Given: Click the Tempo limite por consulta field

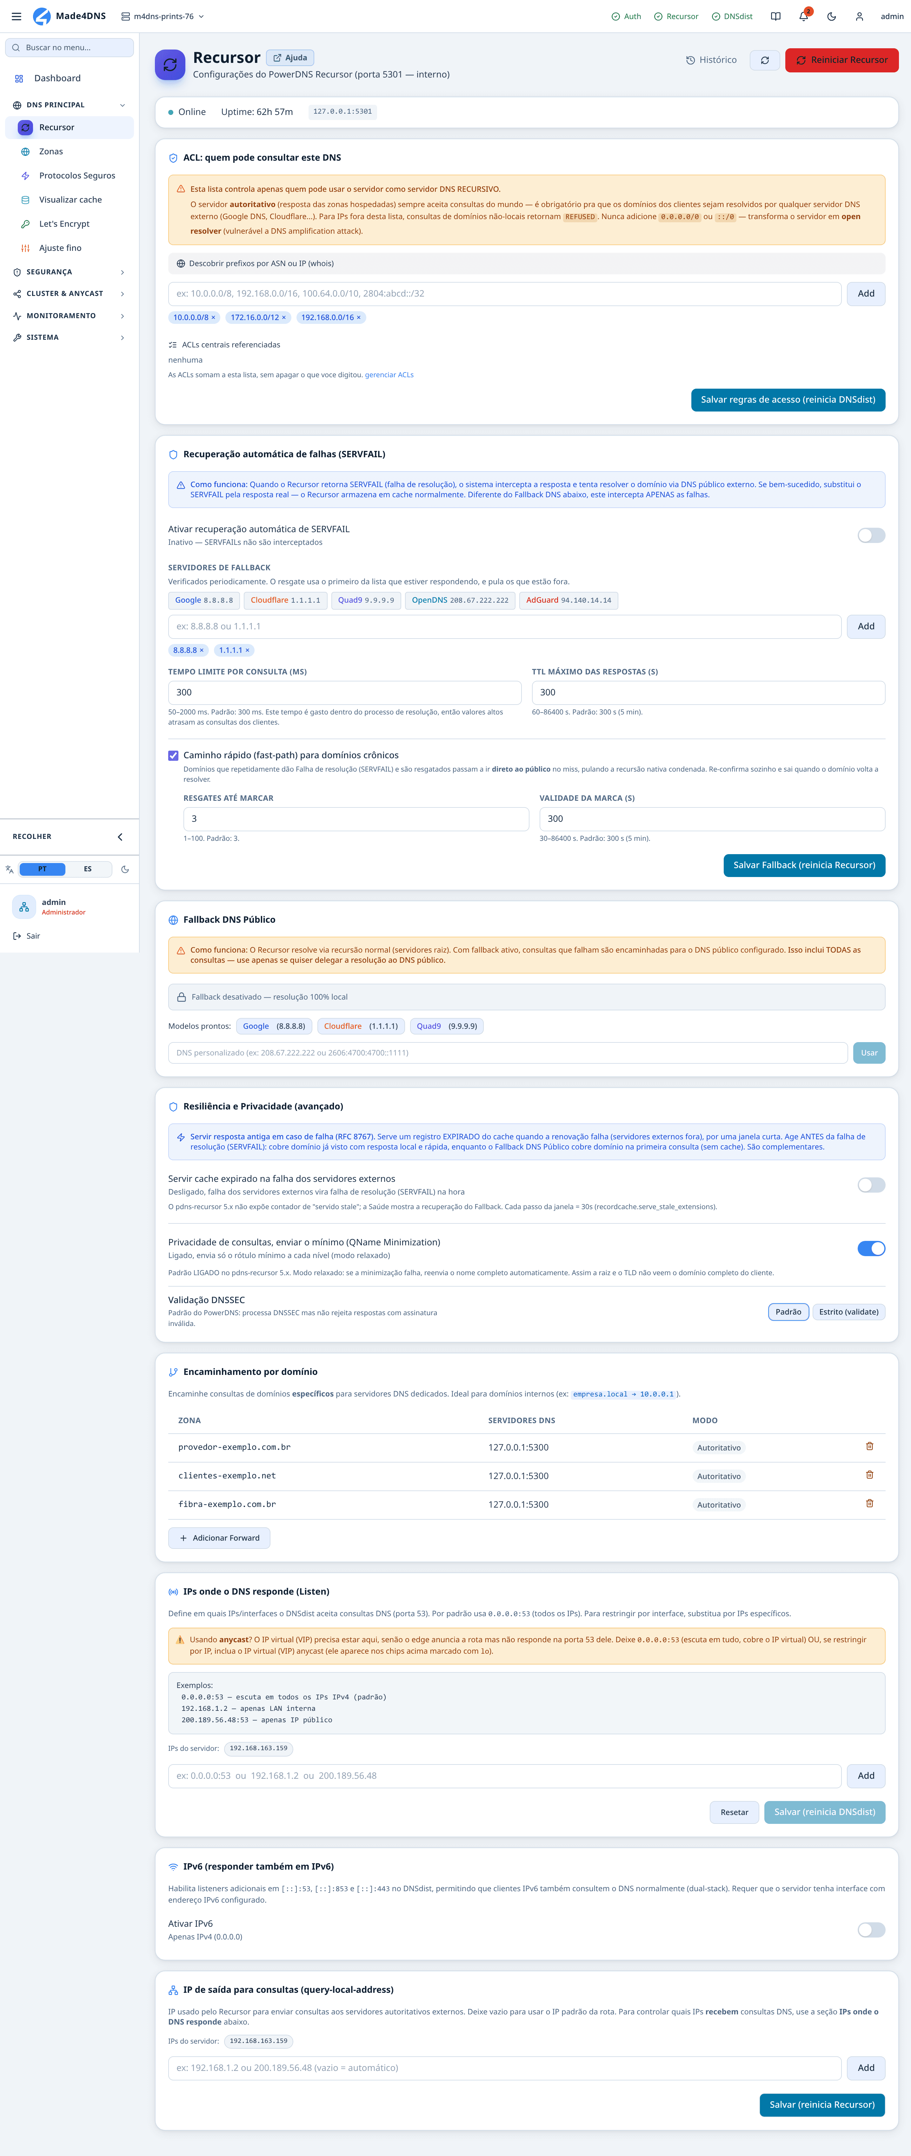Looking at the screenshot, I should click(x=345, y=693).
